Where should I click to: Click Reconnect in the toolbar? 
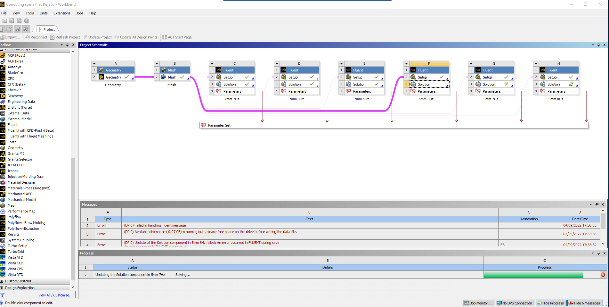[x=36, y=37]
